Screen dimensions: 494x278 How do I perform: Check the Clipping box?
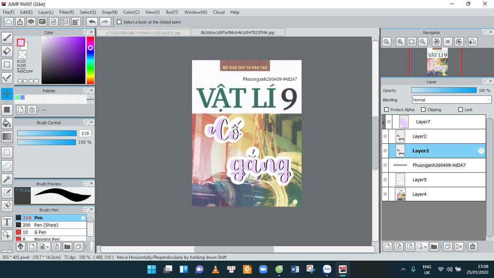(x=424, y=110)
